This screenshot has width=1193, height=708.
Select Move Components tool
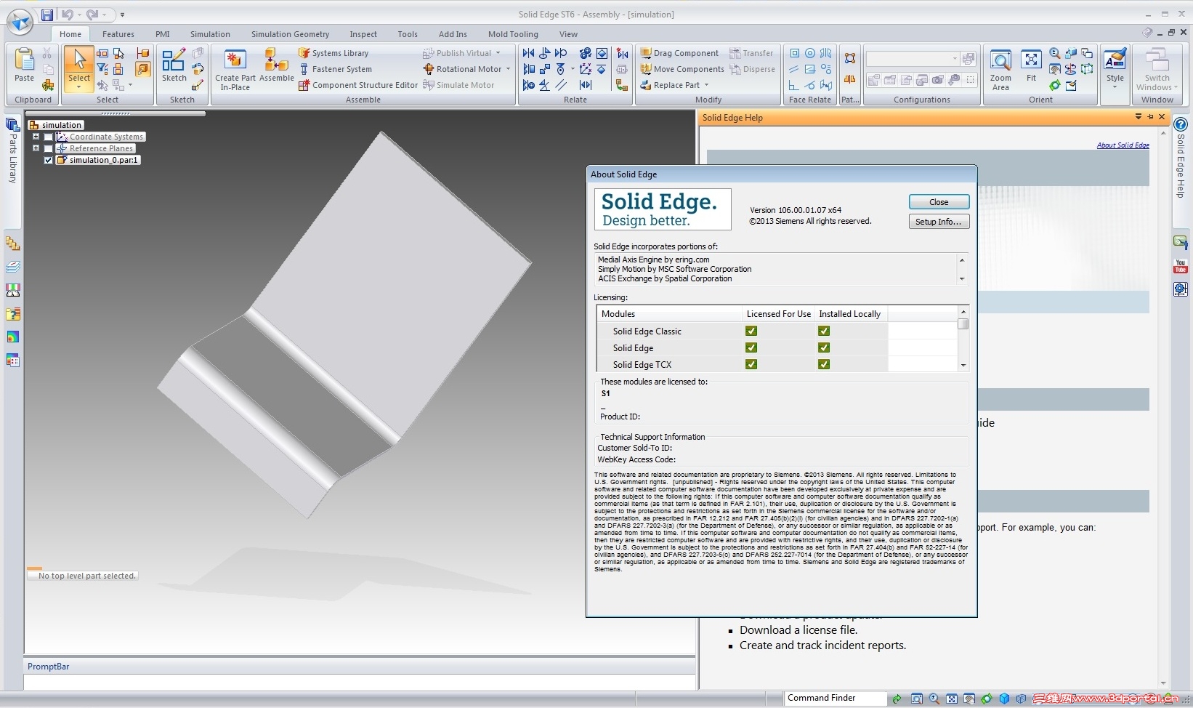(682, 69)
